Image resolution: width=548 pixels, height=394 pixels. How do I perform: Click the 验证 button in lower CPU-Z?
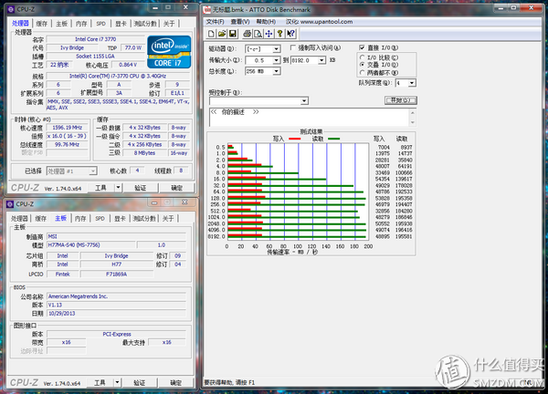pos(139,382)
